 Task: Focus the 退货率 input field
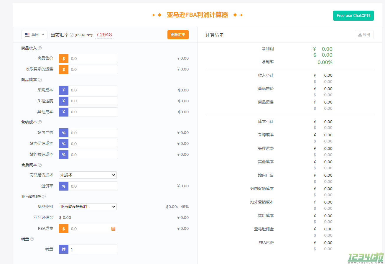click(x=93, y=186)
